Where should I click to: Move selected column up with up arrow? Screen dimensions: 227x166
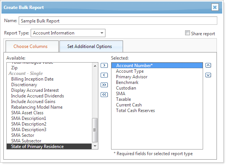point(208,65)
